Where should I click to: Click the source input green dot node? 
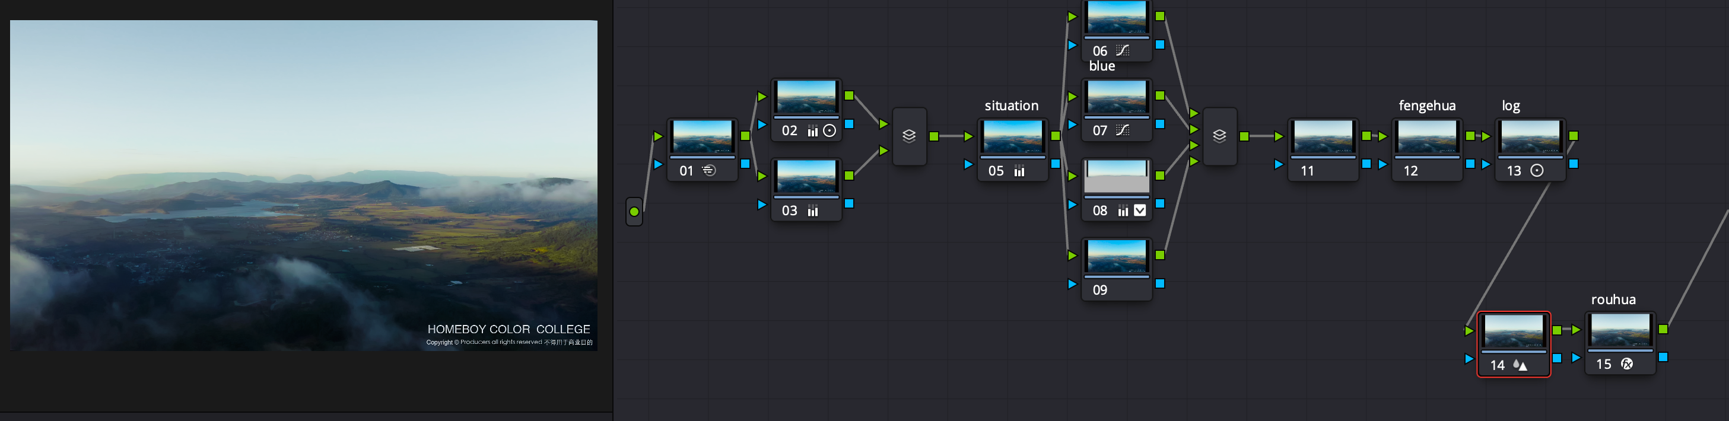pos(634,212)
